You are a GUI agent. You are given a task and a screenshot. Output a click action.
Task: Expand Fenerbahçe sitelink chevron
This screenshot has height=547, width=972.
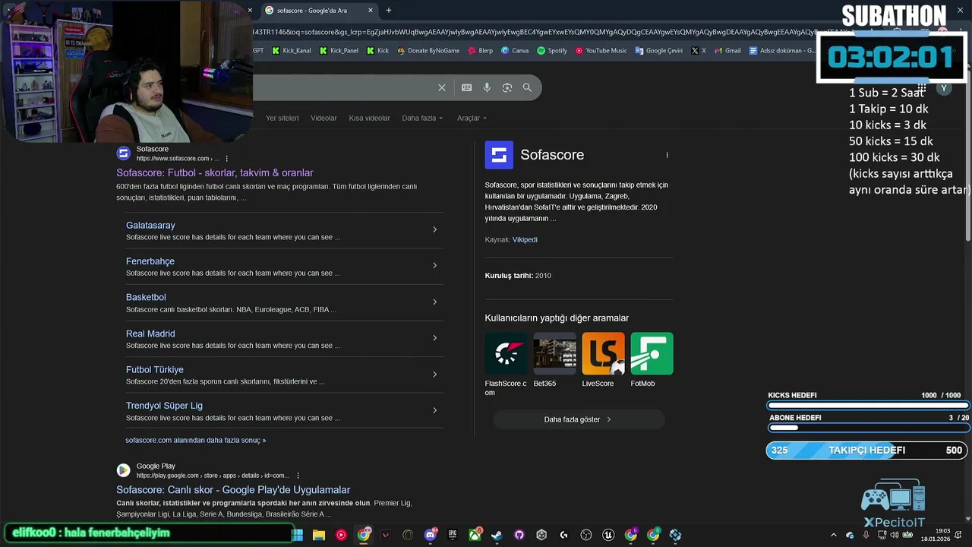click(x=434, y=266)
